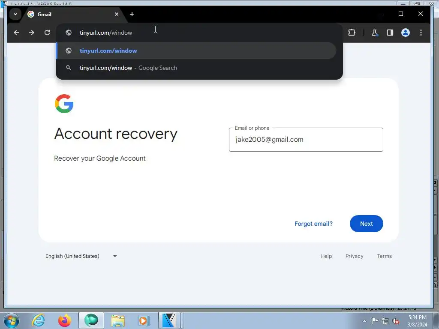The height and width of the screenshot is (329, 439).
Task: Close the Gmail tab
Action: point(117,14)
